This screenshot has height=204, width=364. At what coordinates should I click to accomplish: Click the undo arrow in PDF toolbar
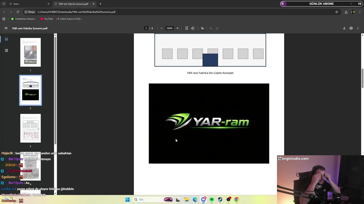coord(211,28)
